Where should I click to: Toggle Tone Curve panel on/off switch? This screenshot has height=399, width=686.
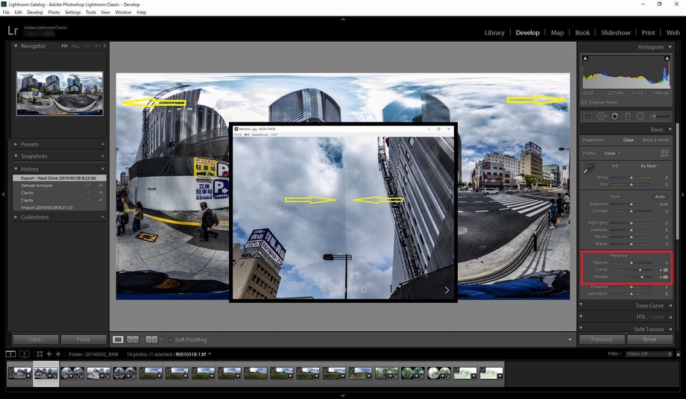pos(581,305)
